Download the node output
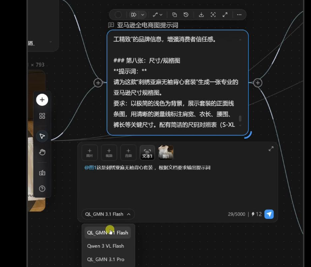Image resolution: width=311 pixels, height=267 pixels. pyautogui.click(x=202, y=15)
